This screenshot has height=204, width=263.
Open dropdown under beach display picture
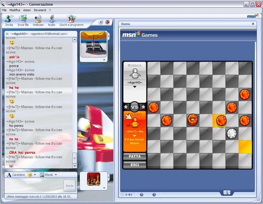tap(104, 60)
